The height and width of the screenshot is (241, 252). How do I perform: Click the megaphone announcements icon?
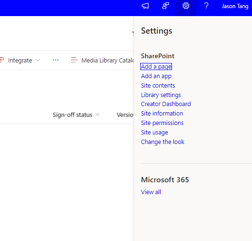[x=145, y=6]
